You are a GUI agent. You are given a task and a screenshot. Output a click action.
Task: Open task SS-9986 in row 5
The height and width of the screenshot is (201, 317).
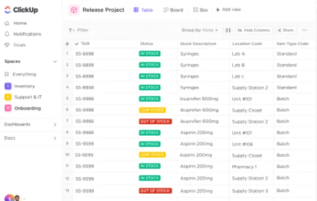point(85,99)
